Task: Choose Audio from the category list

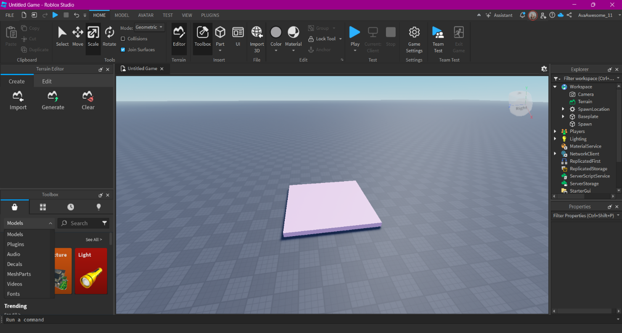Action: coord(13,254)
